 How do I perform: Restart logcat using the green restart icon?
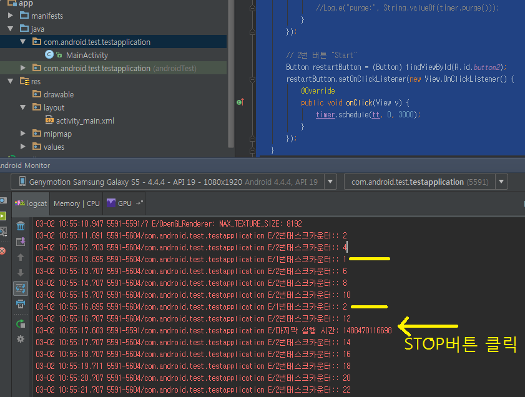pyautogui.click(x=21, y=323)
